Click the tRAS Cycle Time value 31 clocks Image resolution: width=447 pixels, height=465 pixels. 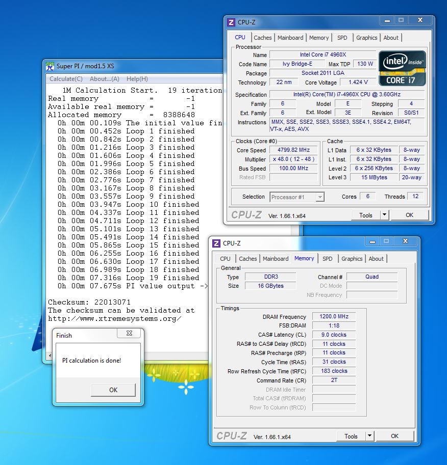point(334,362)
